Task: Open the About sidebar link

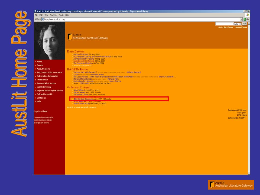Action: 39,62
